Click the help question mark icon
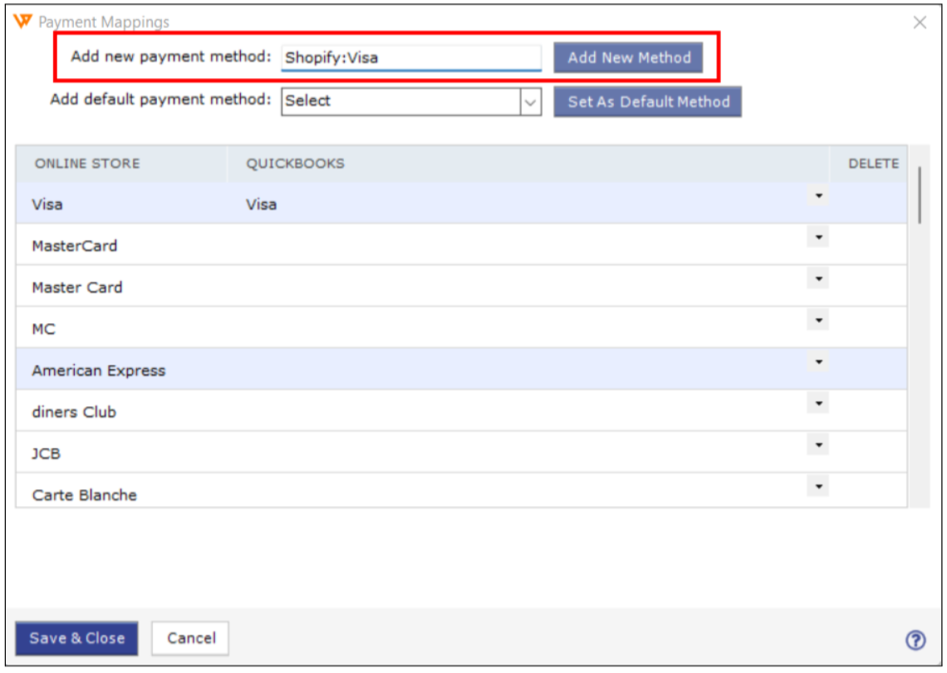This screenshot has height=673, width=947. 915,640
